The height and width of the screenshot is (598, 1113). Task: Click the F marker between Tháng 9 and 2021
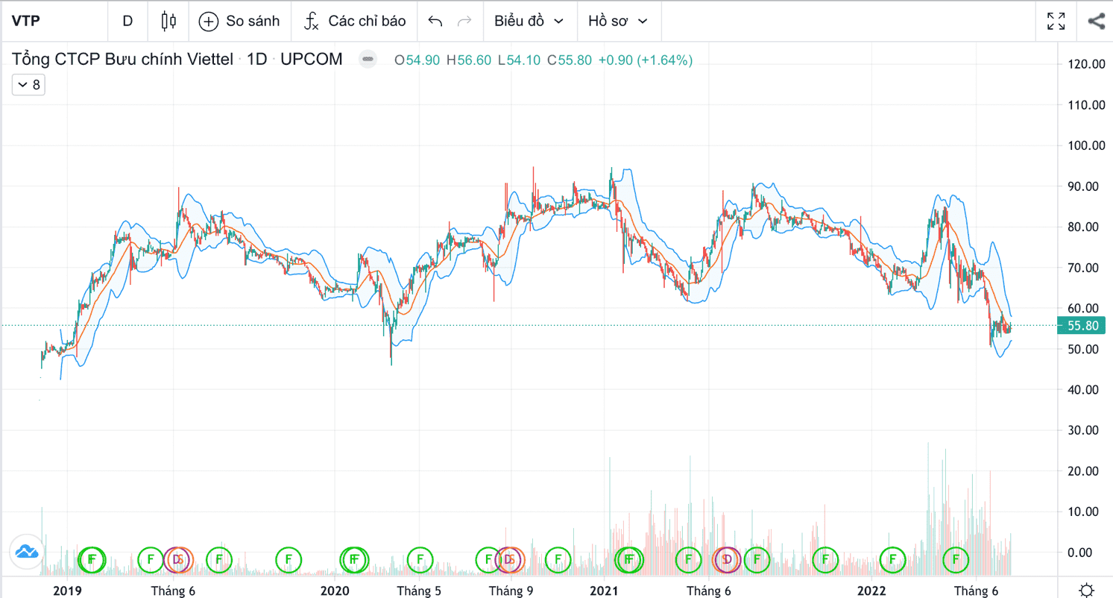(x=557, y=558)
